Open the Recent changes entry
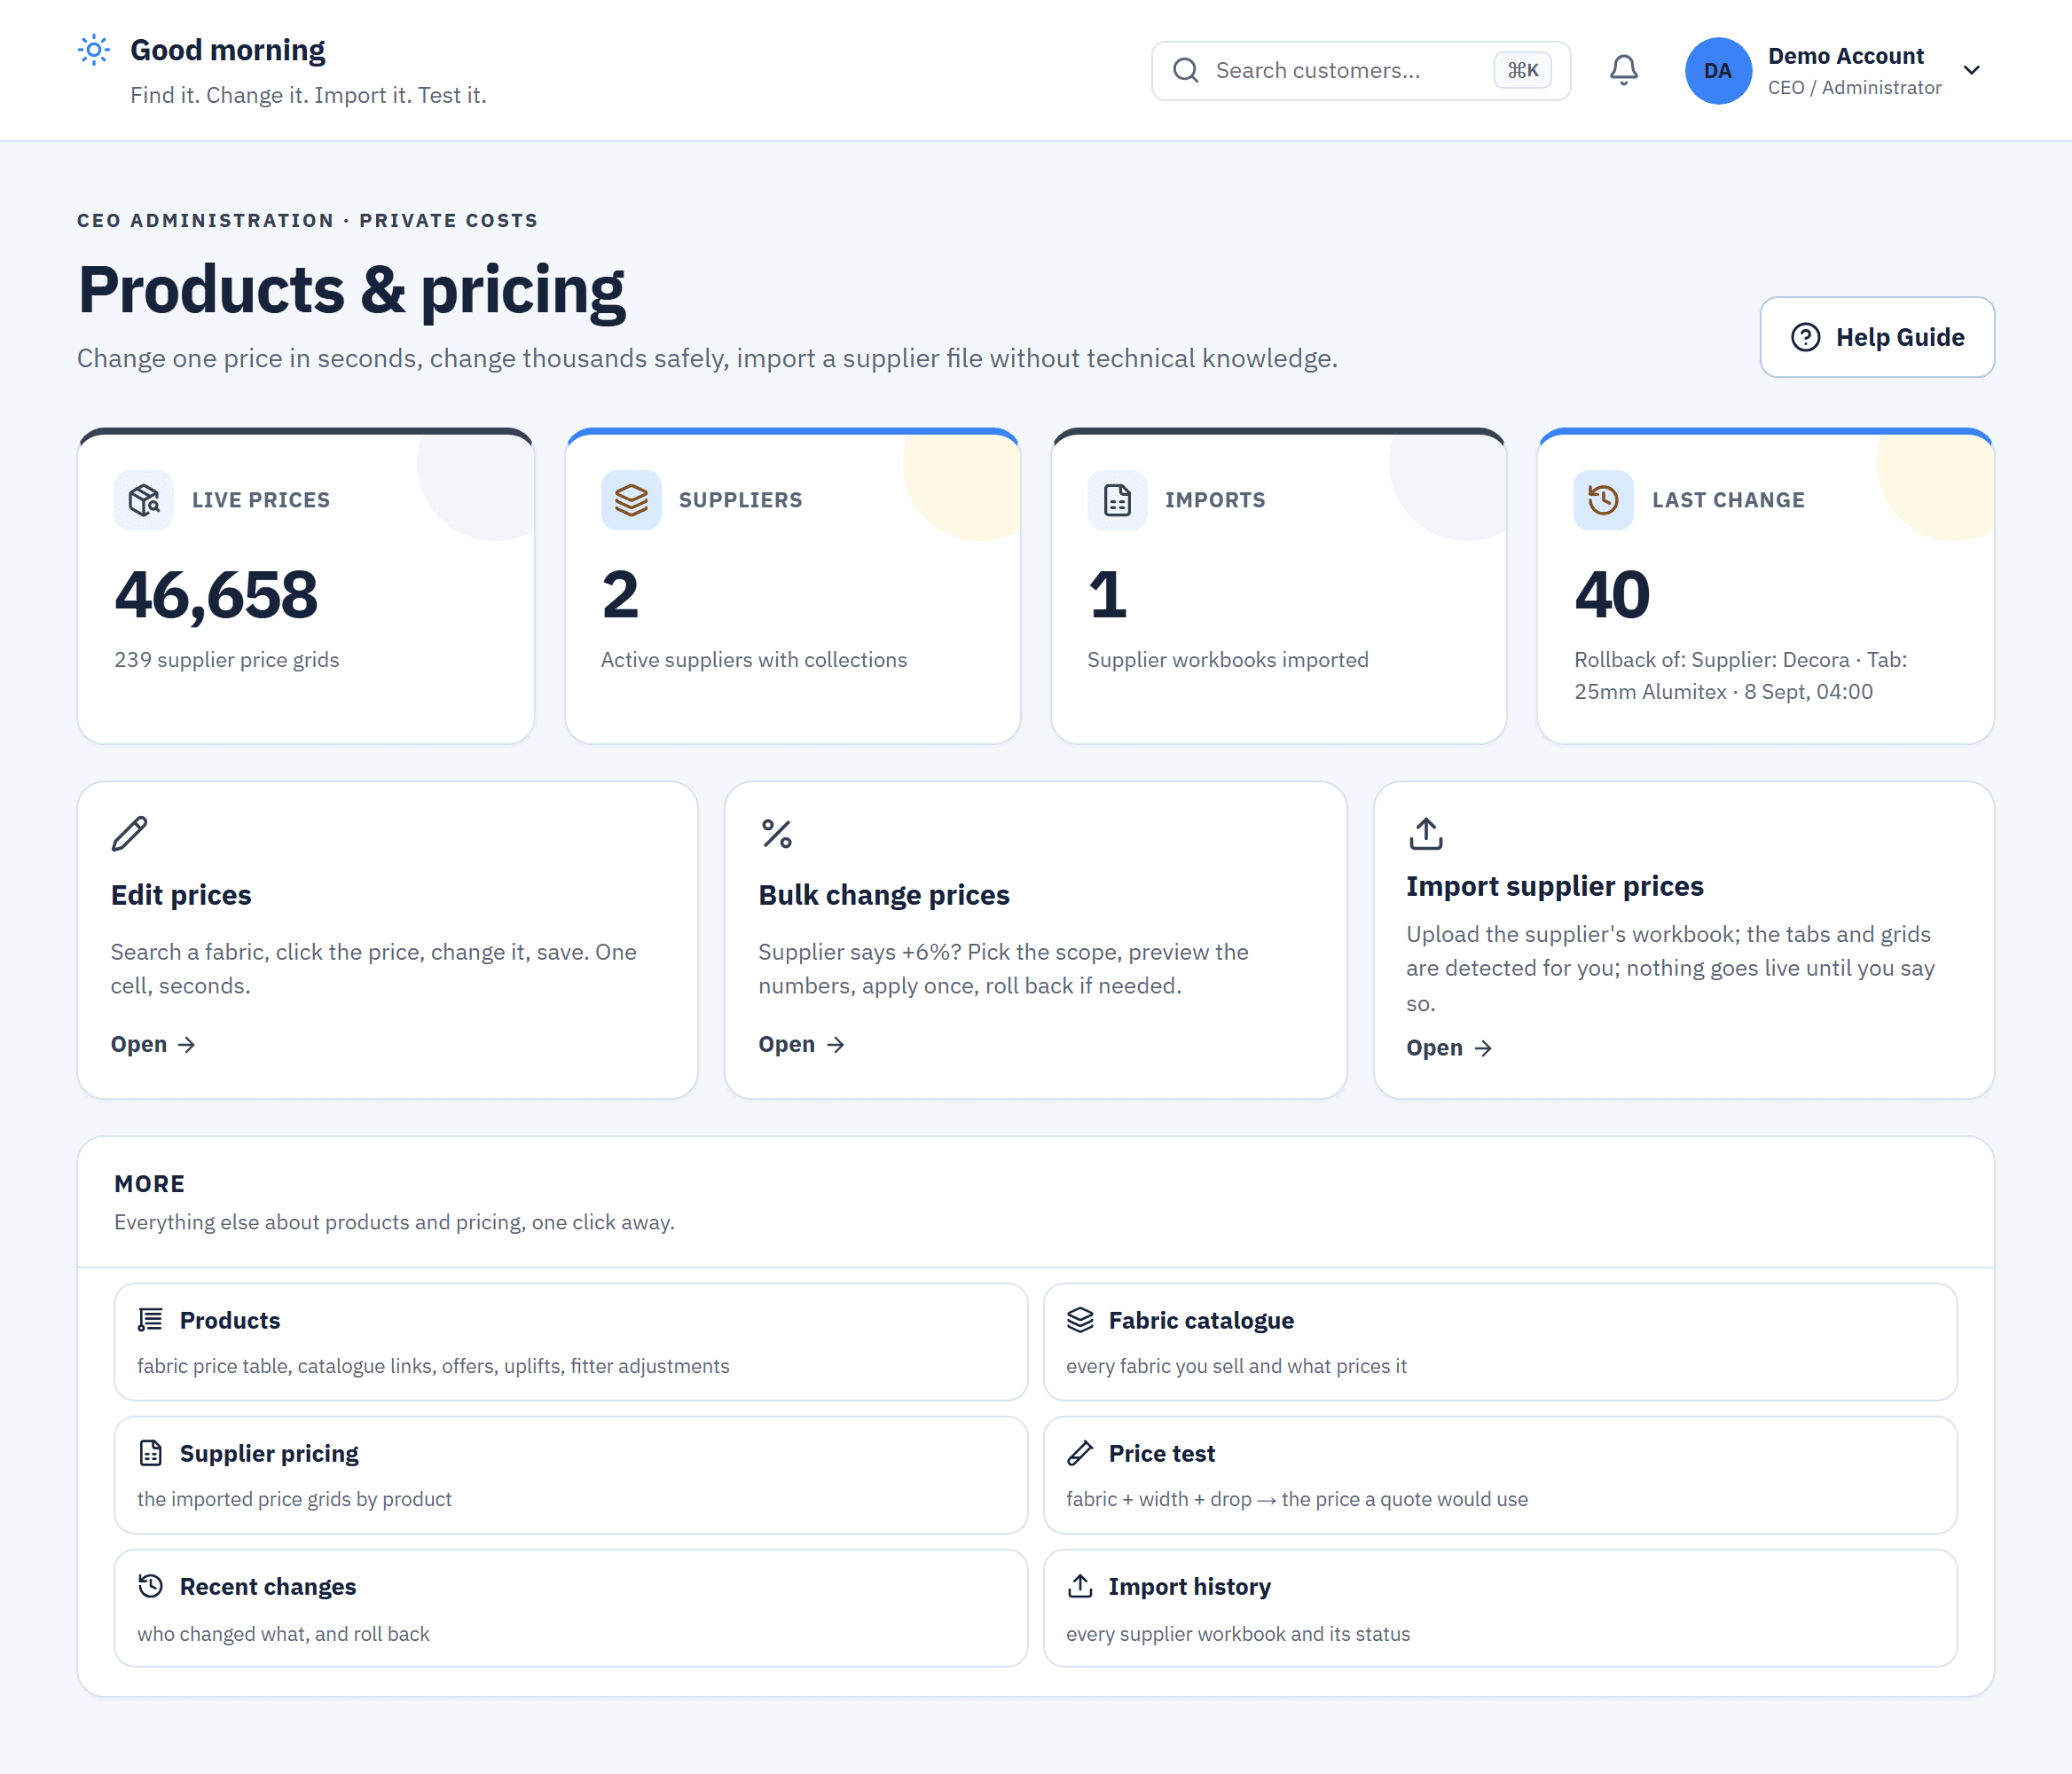This screenshot has height=1774, width=2072. (x=570, y=1608)
